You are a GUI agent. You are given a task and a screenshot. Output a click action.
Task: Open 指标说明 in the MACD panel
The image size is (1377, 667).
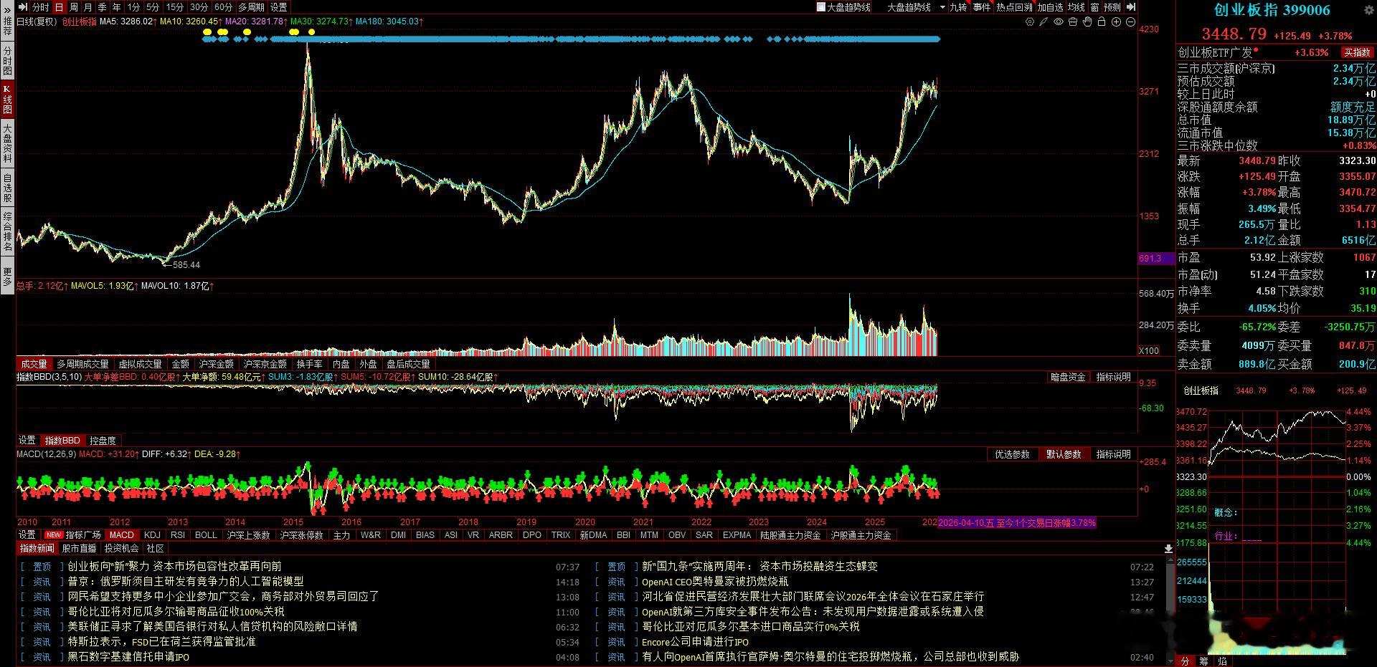1114,454
